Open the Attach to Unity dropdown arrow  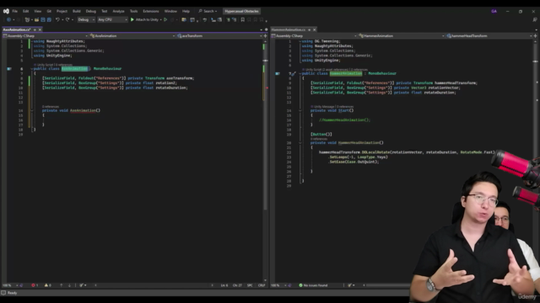pyautogui.click(x=161, y=20)
